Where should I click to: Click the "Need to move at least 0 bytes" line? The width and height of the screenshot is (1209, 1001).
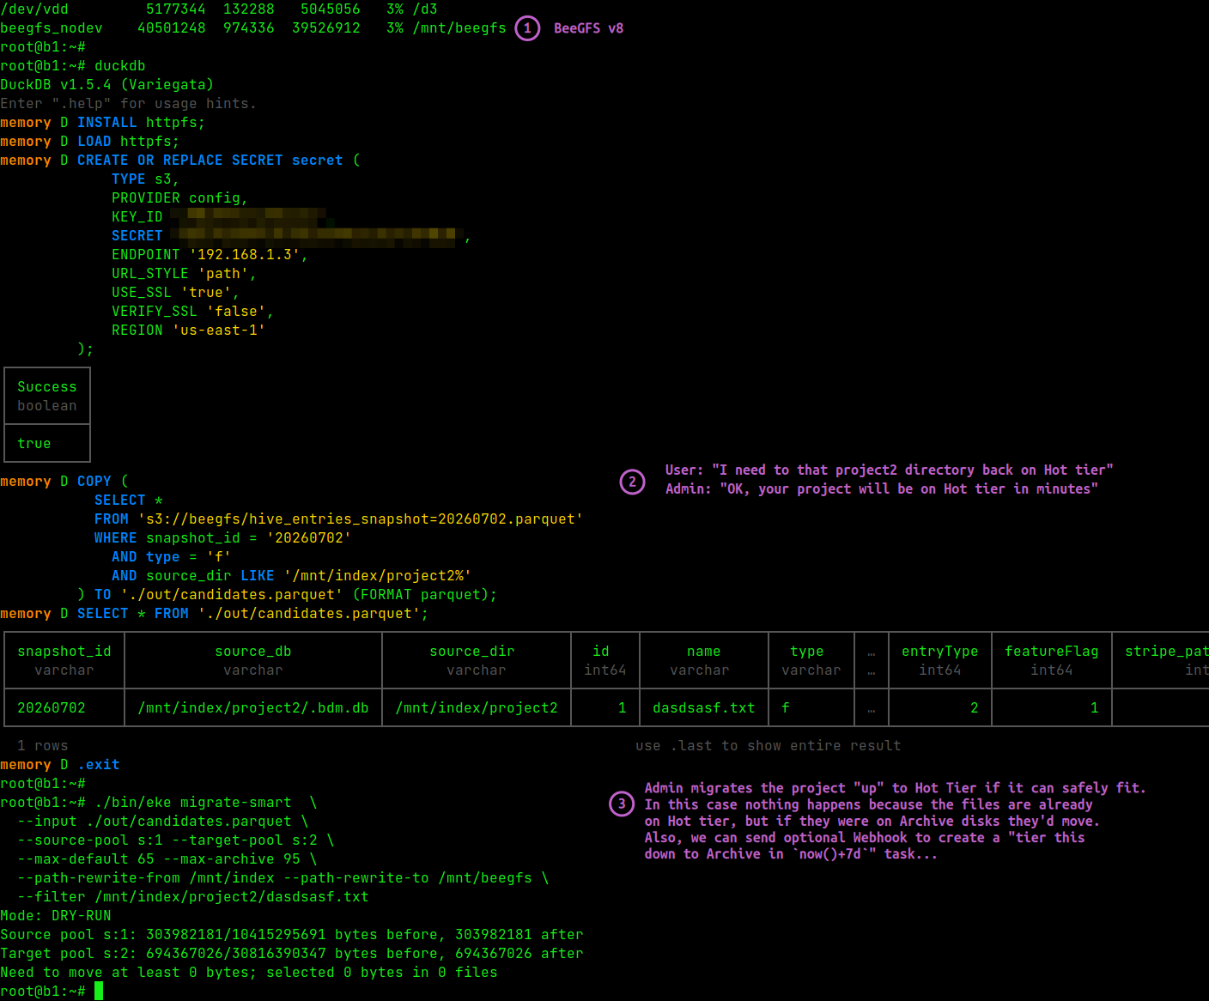[249, 973]
